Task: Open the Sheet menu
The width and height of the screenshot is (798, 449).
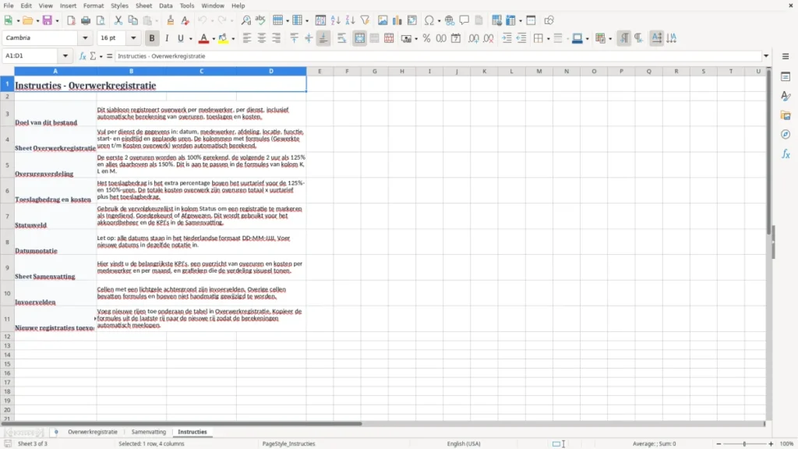Action: click(143, 5)
